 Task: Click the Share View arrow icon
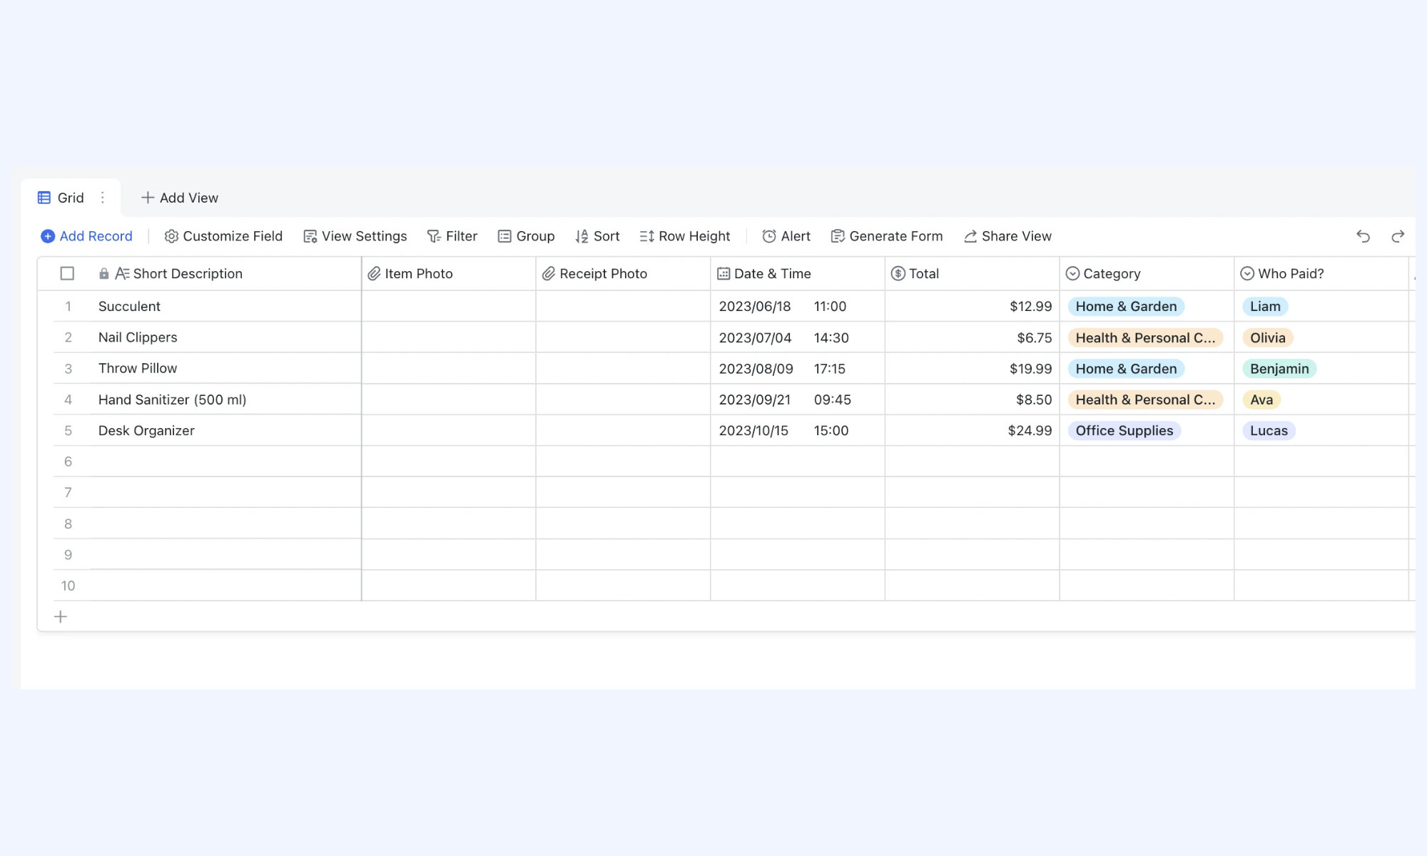(970, 236)
